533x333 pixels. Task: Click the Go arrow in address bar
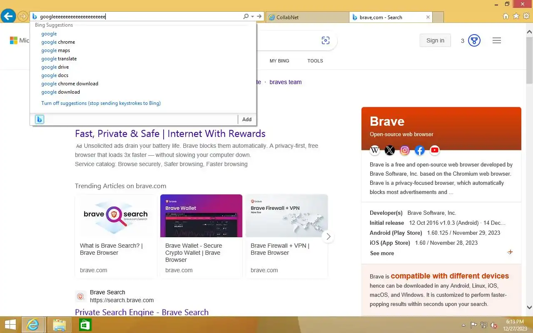(x=259, y=17)
